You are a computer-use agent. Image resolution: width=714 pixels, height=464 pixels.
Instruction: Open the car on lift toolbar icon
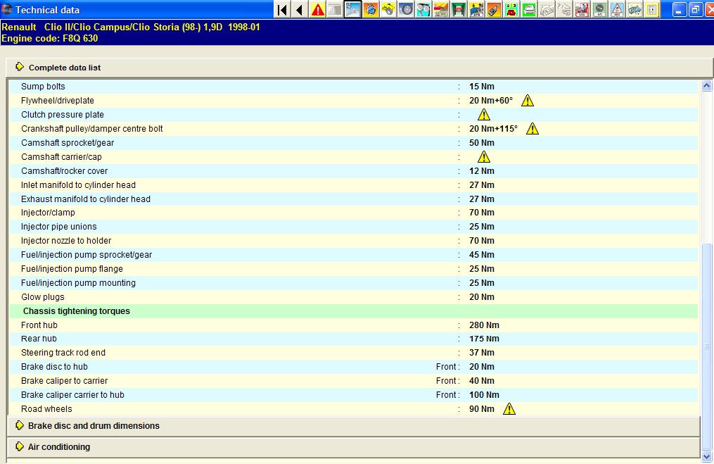tap(459, 10)
